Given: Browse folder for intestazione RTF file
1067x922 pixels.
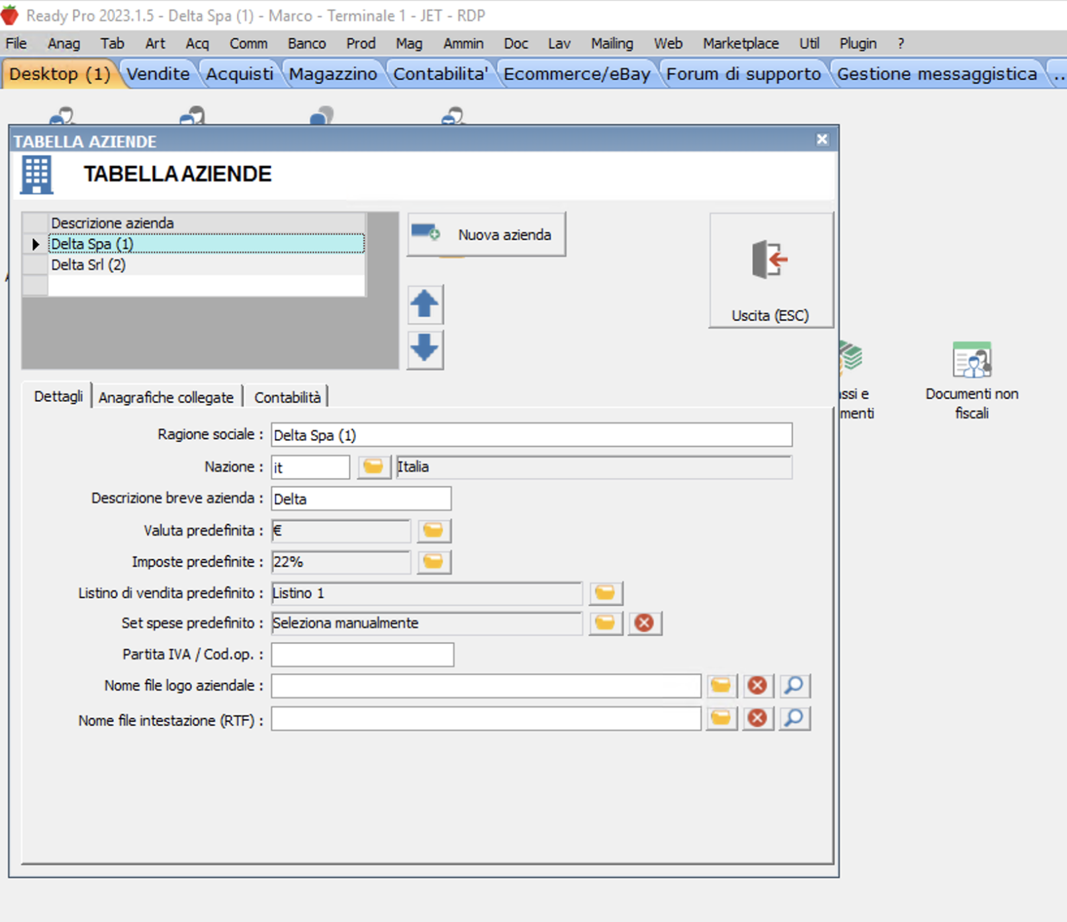Looking at the screenshot, I should (721, 718).
